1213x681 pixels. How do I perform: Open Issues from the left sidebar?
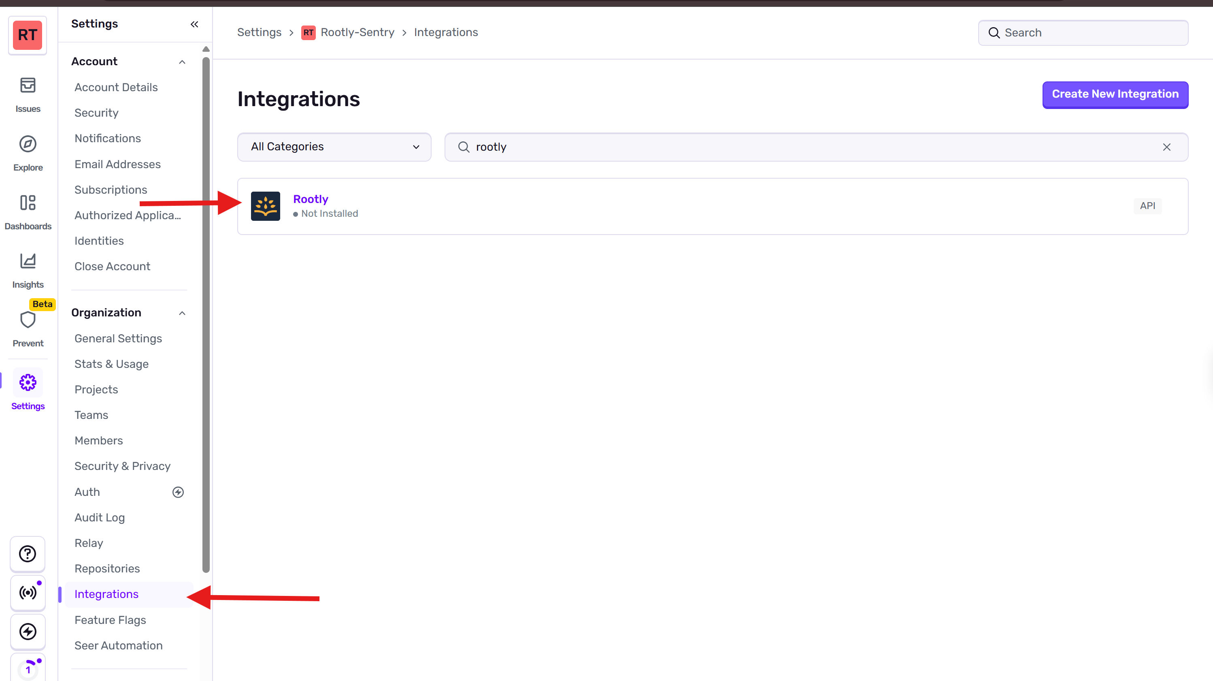(x=27, y=93)
